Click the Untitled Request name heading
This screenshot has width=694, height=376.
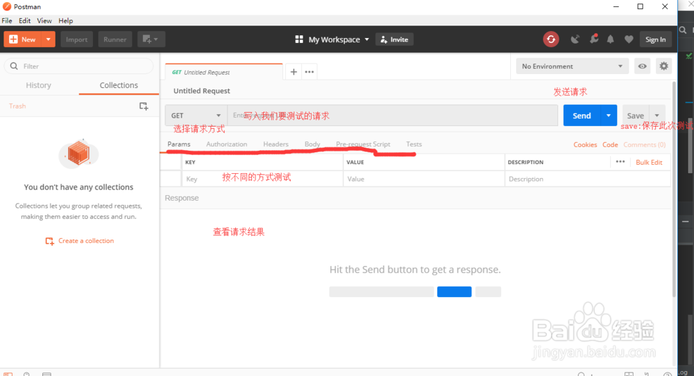pyautogui.click(x=202, y=91)
